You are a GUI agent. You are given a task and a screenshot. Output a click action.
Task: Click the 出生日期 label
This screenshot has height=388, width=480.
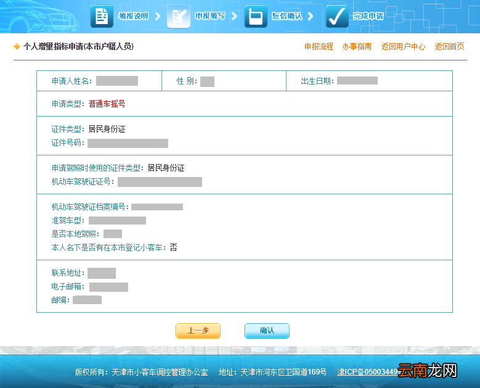(317, 81)
